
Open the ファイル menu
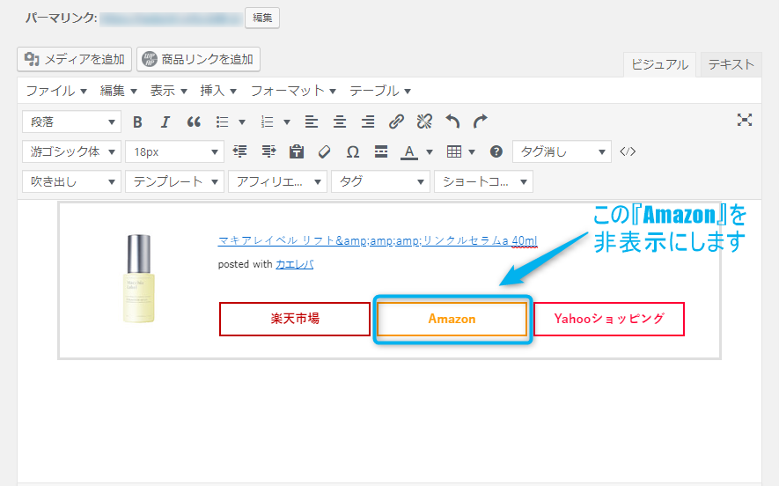click(56, 91)
